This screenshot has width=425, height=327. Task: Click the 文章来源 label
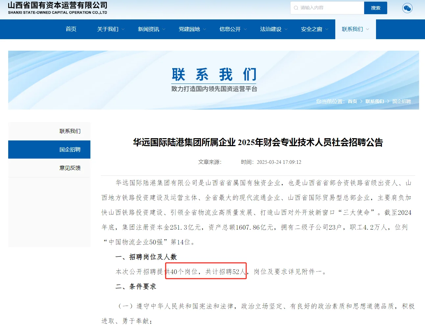tap(210, 162)
